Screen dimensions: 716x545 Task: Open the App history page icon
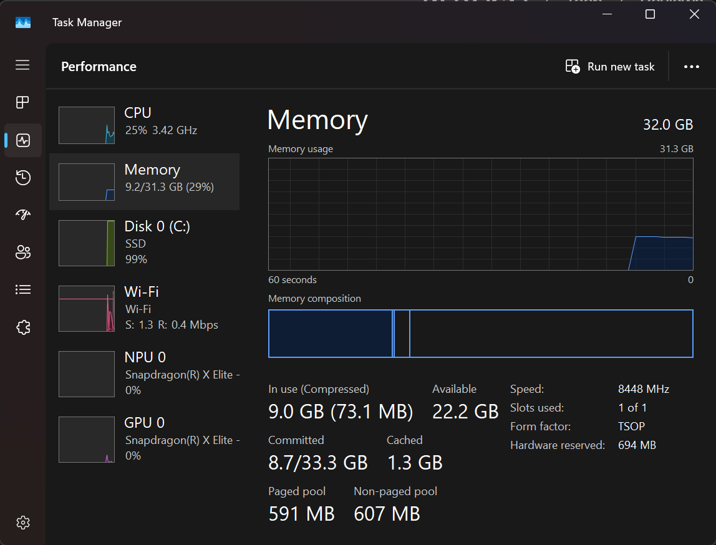point(23,178)
